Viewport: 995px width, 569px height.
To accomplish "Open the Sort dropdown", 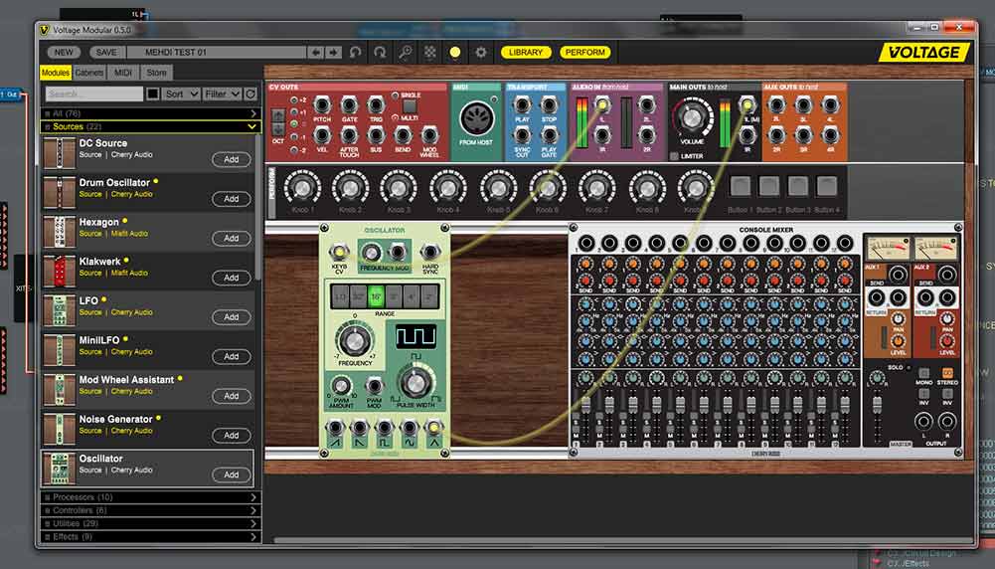I will [181, 94].
